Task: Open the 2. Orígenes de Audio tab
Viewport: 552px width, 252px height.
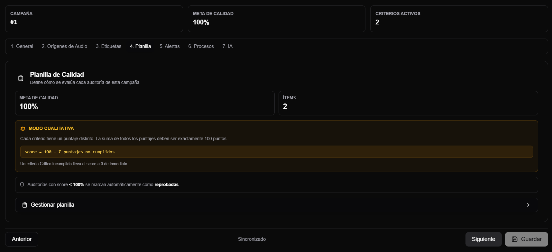Action: [64, 46]
